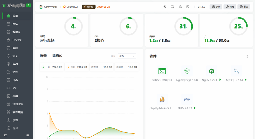Click the run arrow next to MySQL 5.7.44
This screenshot has height=139, width=255.
246,80
